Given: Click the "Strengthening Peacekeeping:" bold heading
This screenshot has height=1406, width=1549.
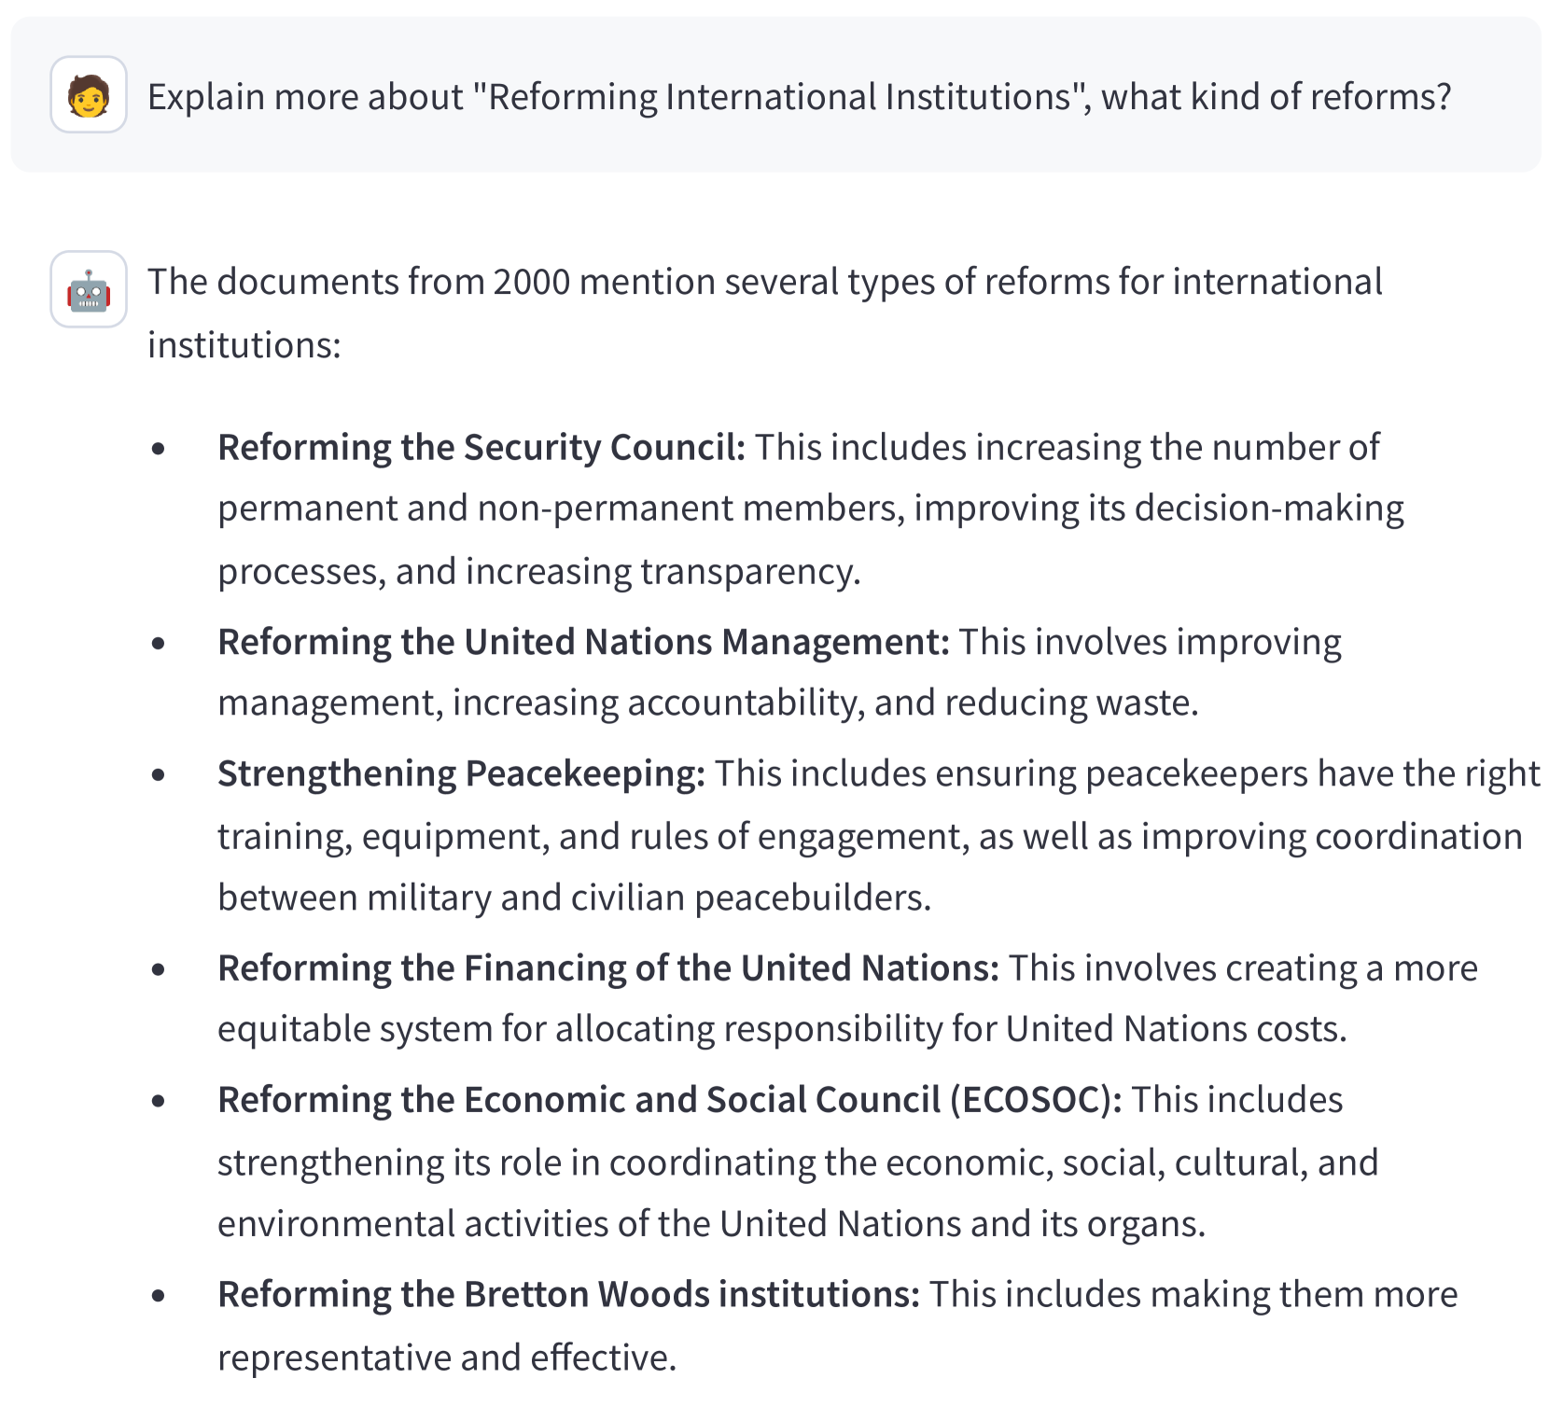Looking at the screenshot, I should [x=461, y=774].
